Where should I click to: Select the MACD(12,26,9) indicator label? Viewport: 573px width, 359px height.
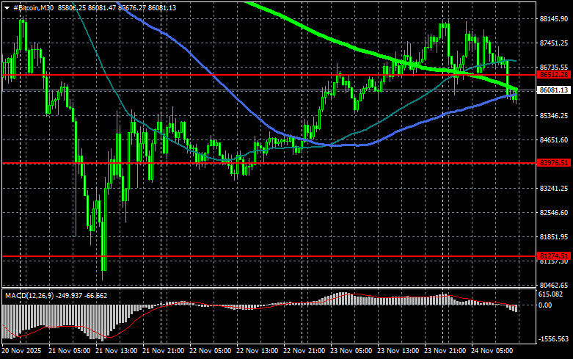[31, 295]
